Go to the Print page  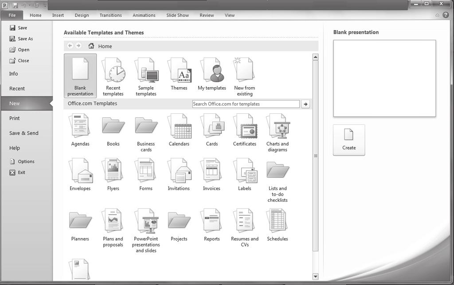(15, 118)
